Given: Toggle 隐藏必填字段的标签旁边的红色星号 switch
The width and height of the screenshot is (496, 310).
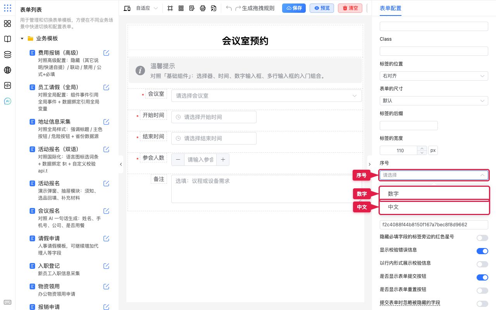Looking at the screenshot, I should [x=482, y=238].
